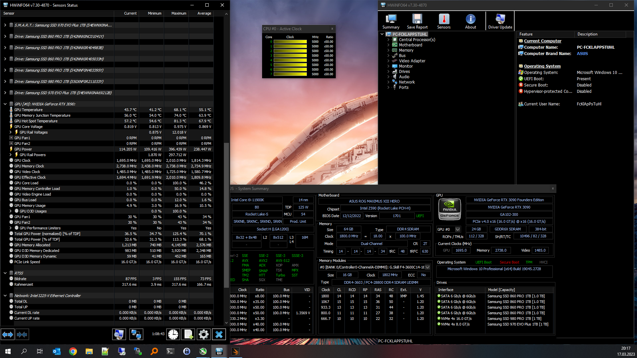Click the log file add icon
This screenshot has width=637, height=358.
188,334
